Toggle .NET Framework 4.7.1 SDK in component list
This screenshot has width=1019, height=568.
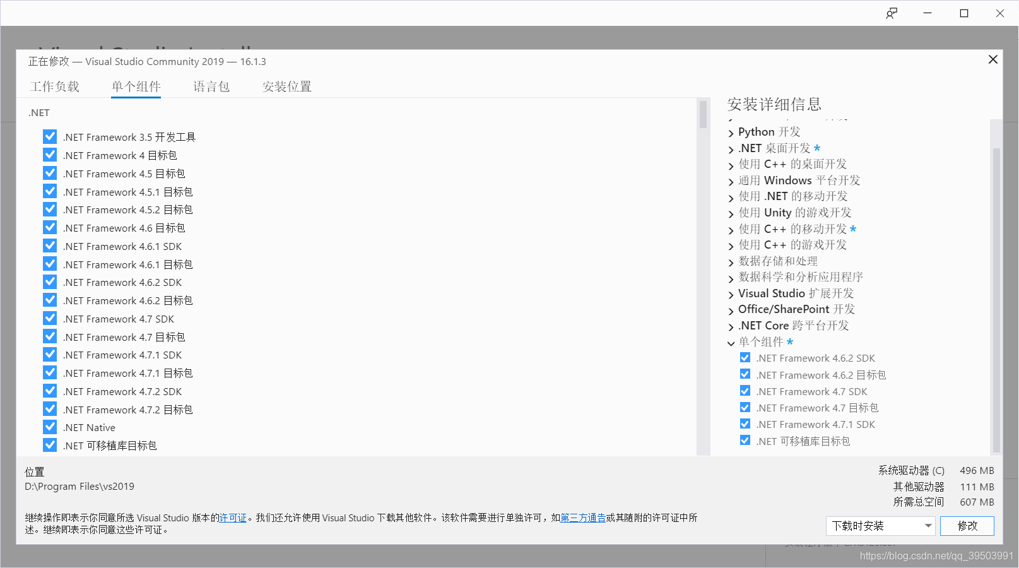[50, 354]
